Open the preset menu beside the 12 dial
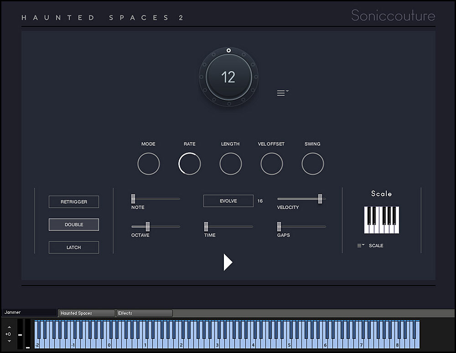 point(282,92)
